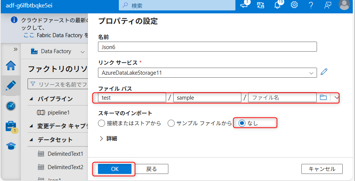Click the ファイル名 input field
The width and height of the screenshot is (355, 181).
(x=282, y=97)
